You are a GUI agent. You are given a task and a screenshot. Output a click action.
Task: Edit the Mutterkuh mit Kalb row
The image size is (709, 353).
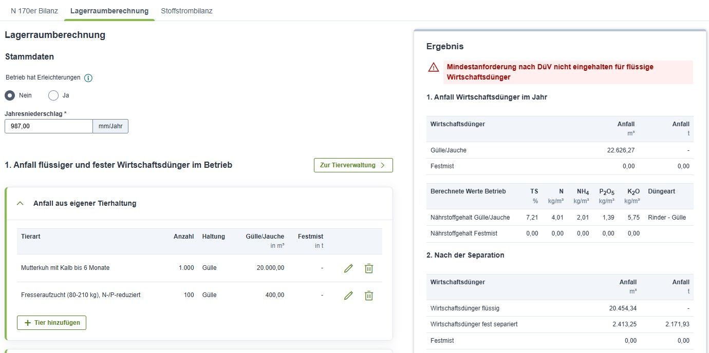tap(348, 268)
